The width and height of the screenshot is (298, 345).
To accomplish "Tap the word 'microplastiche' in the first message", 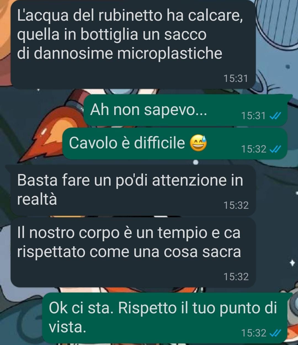I will (169, 54).
